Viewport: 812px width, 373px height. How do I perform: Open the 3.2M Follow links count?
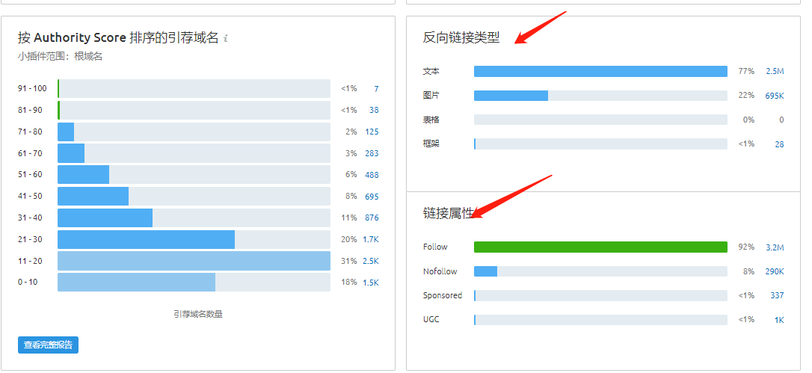775,247
